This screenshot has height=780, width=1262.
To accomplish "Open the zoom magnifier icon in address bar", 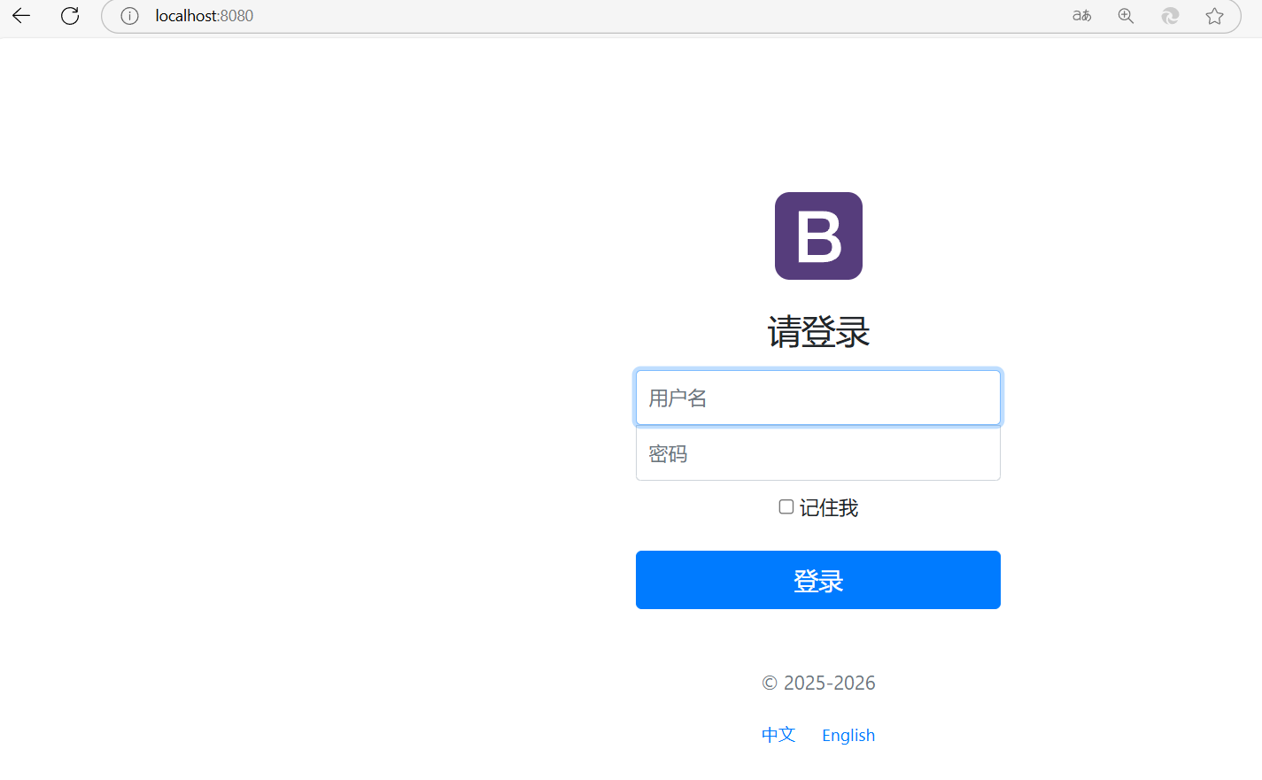I will point(1126,16).
